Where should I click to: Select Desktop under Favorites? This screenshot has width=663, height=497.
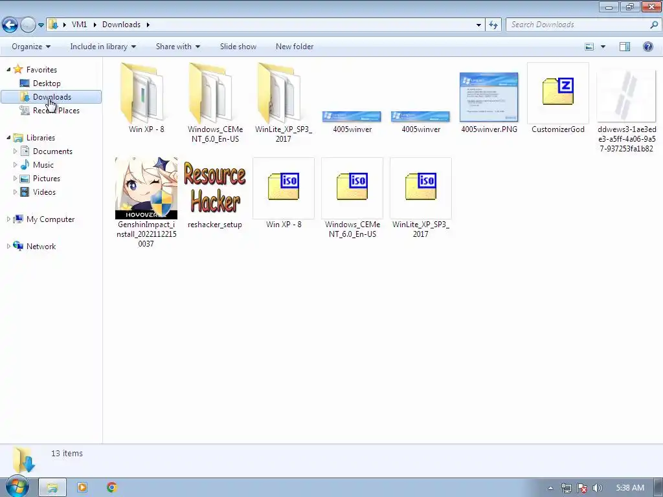point(47,83)
